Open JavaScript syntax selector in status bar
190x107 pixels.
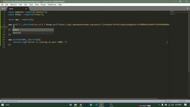click(182, 101)
